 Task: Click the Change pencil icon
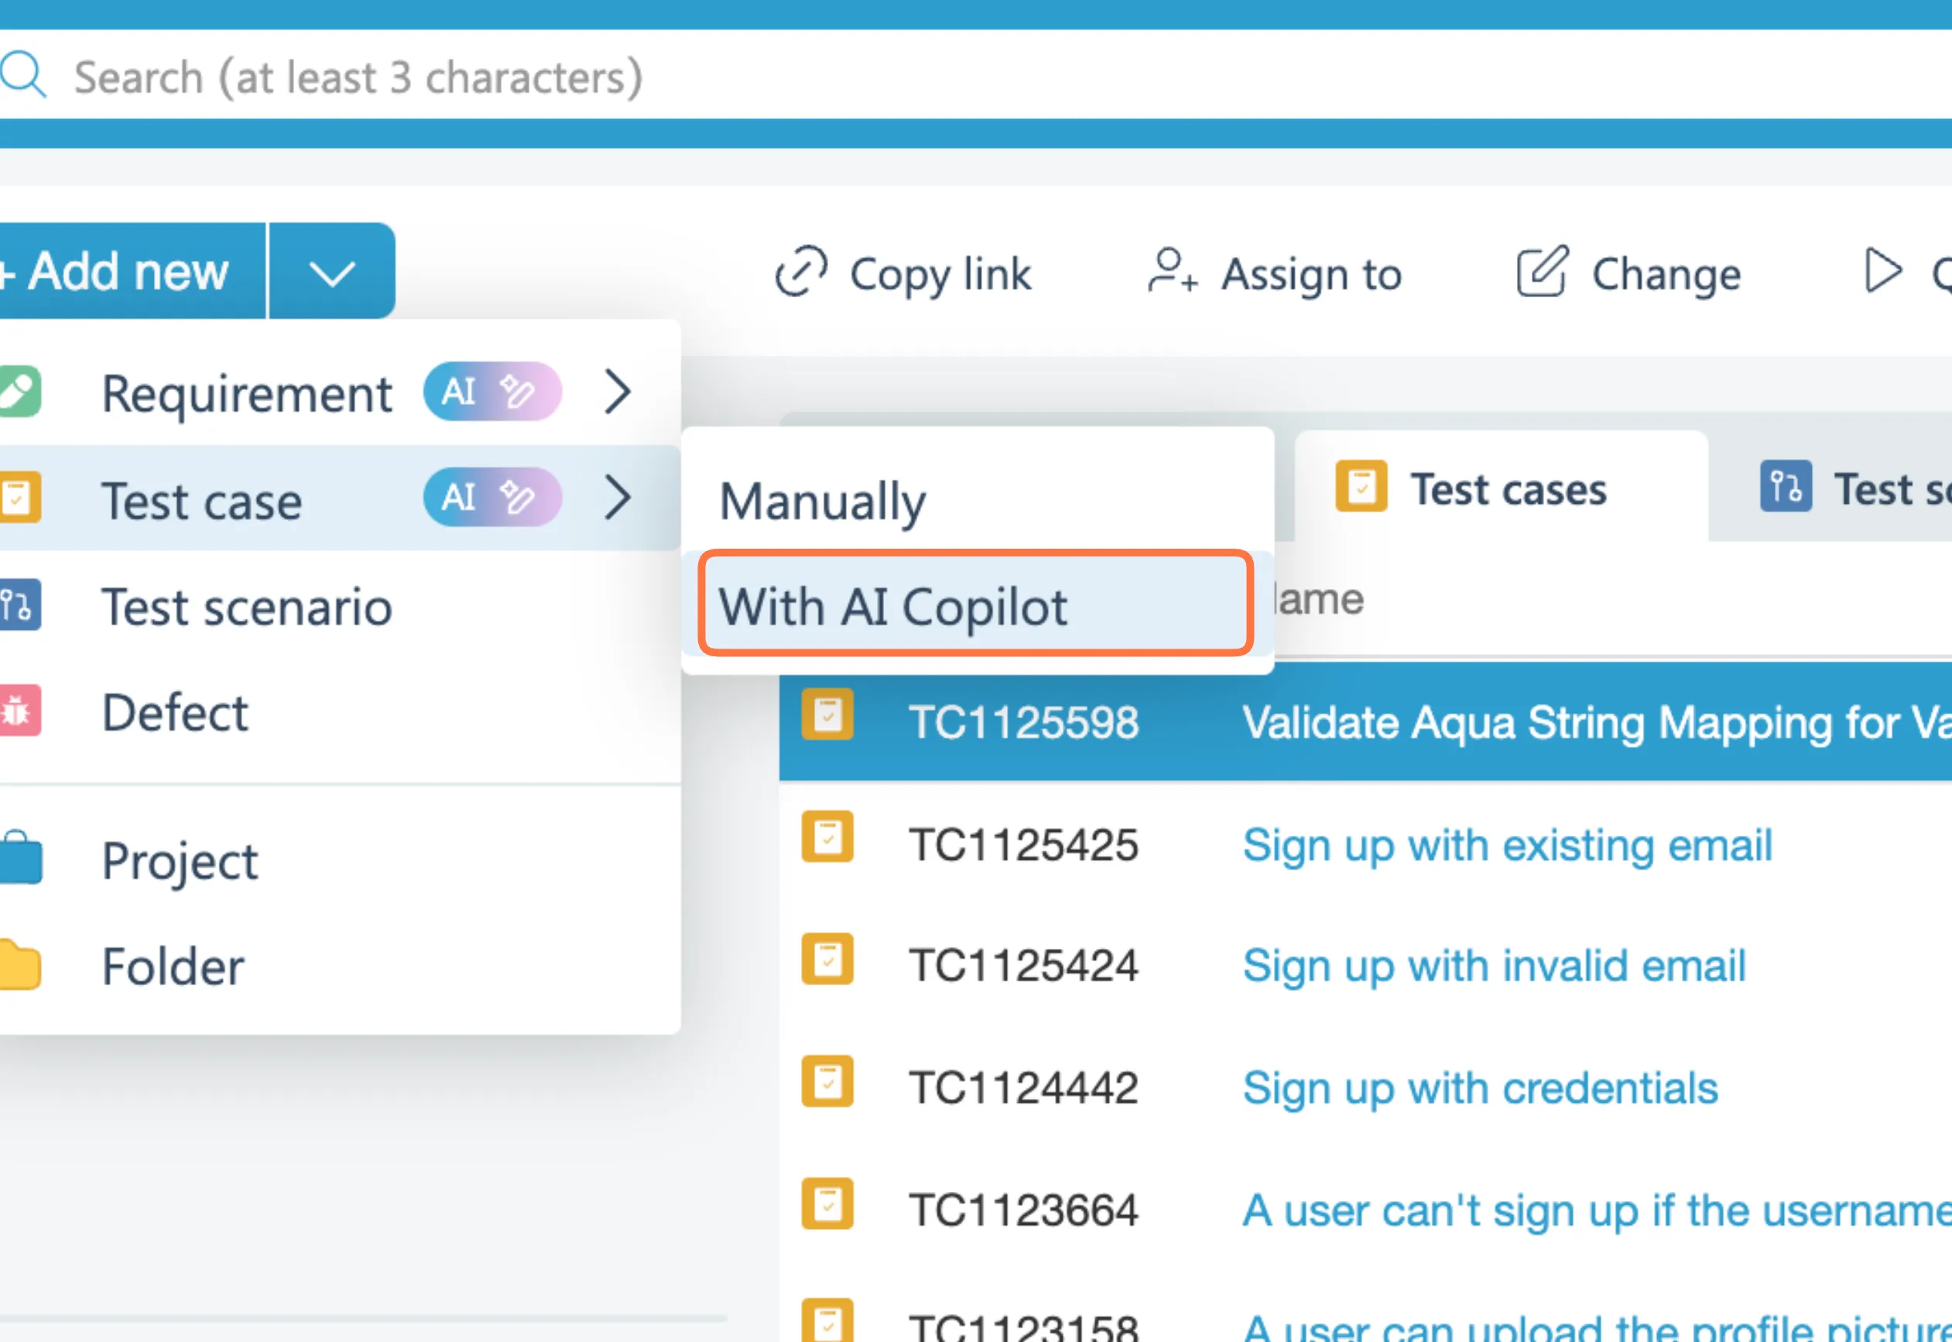(1542, 272)
